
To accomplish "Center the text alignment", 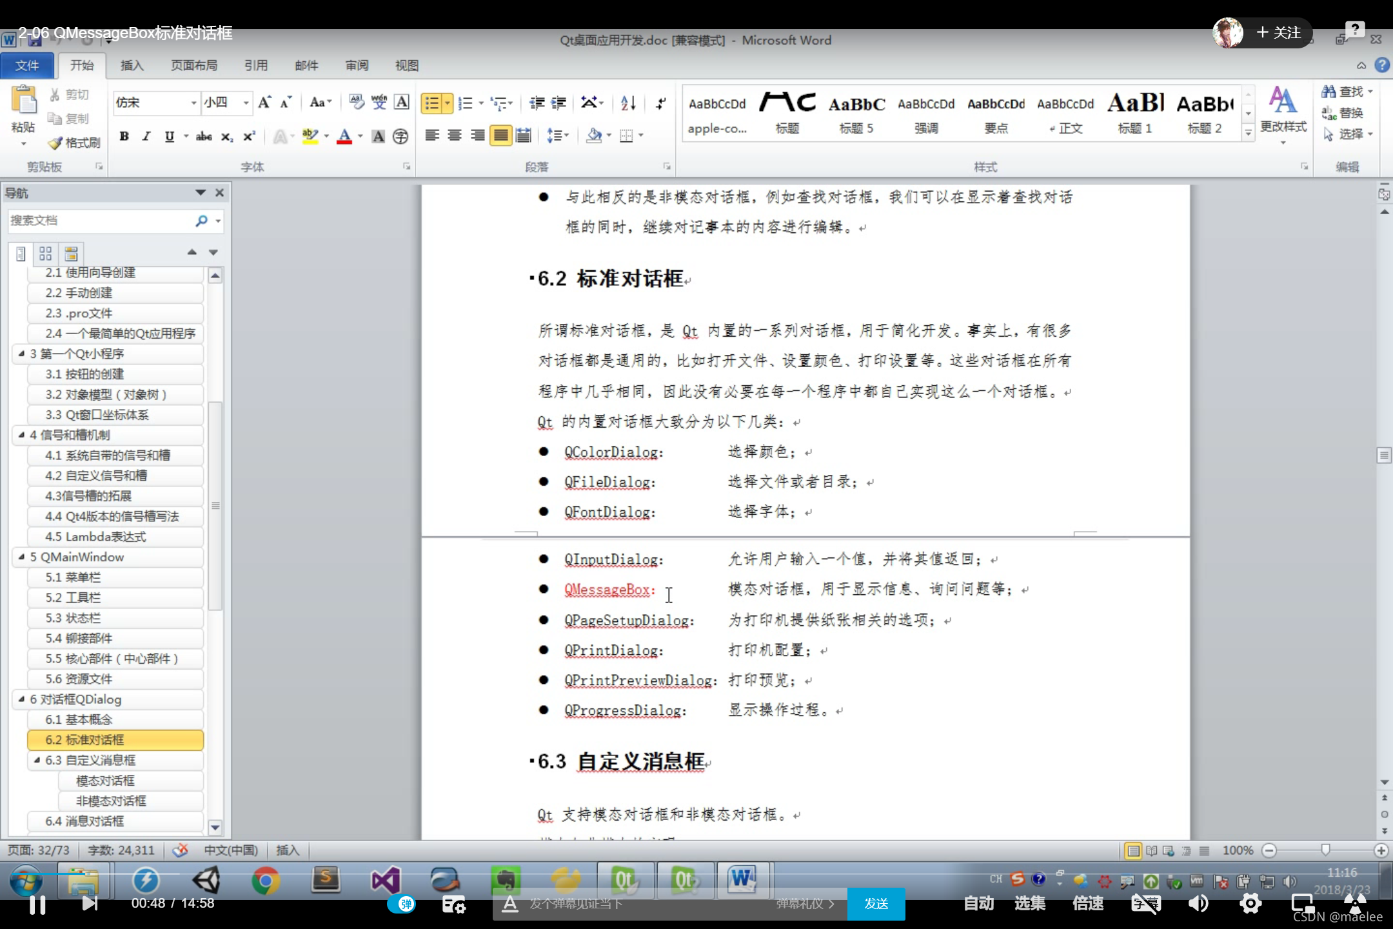I will (455, 135).
